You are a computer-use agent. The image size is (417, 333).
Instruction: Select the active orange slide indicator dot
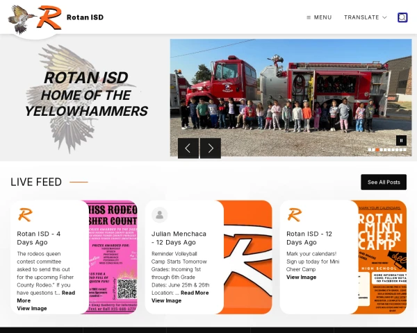tap(377, 150)
